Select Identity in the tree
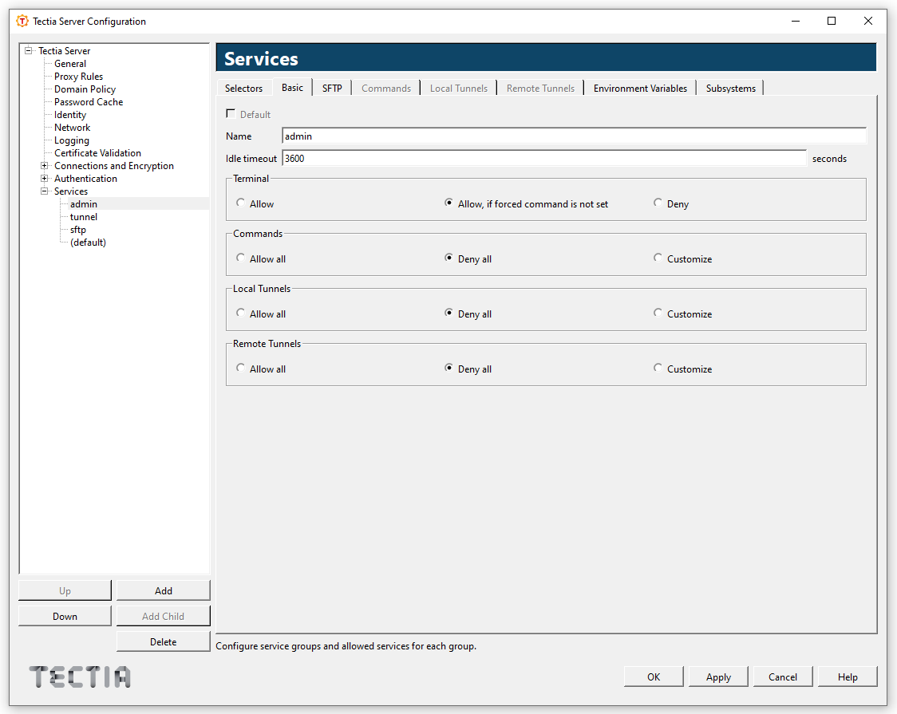The width and height of the screenshot is (897, 714). [x=69, y=115]
